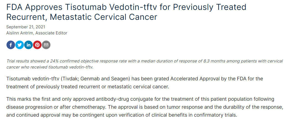Click the article headline about Tisotumab Vedotin-tftv
289x123 pixels.
[x=126, y=12]
